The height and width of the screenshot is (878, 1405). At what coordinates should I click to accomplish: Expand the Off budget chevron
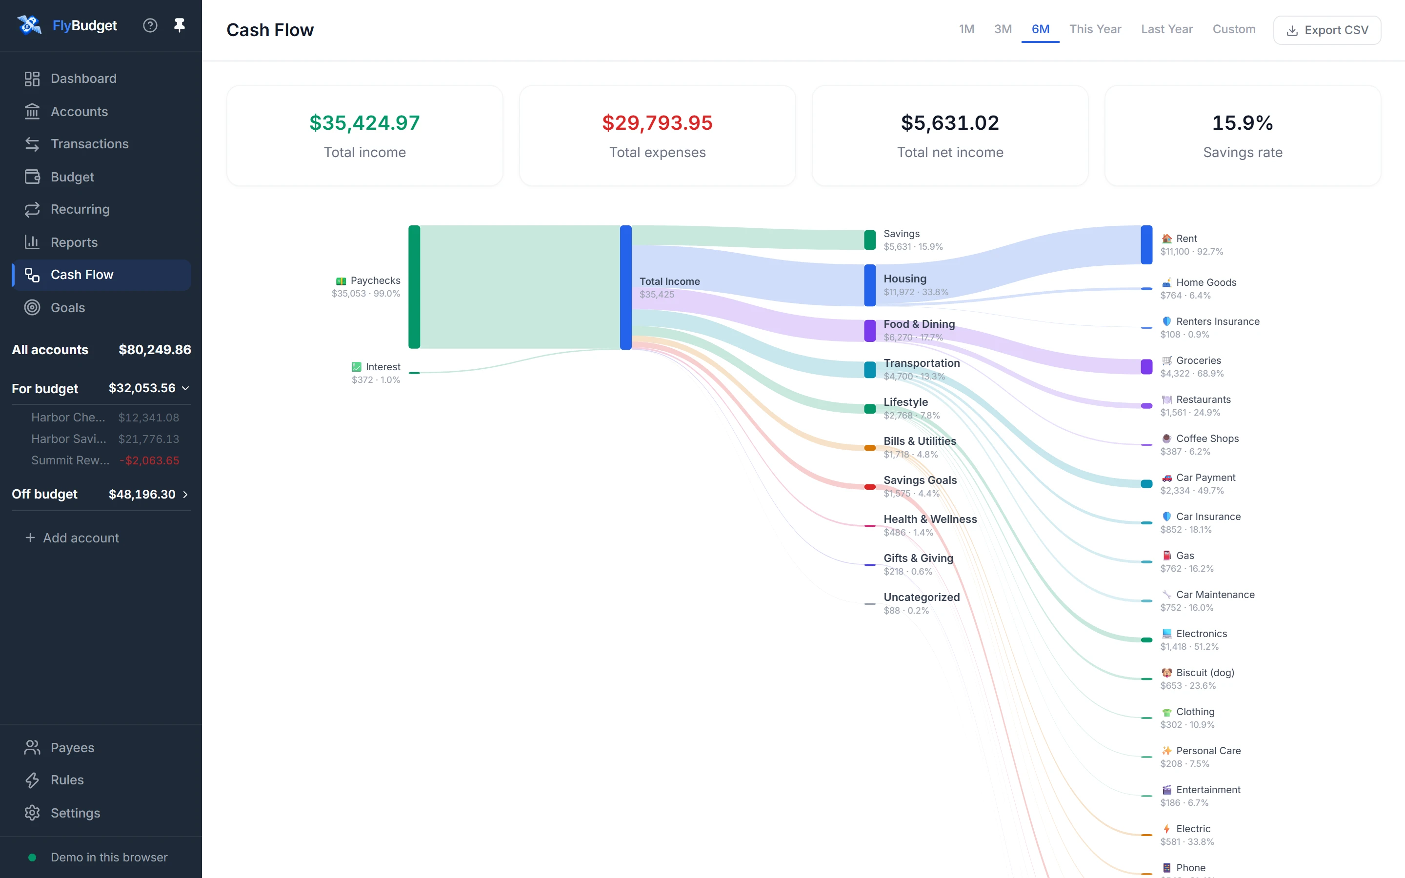click(x=185, y=494)
